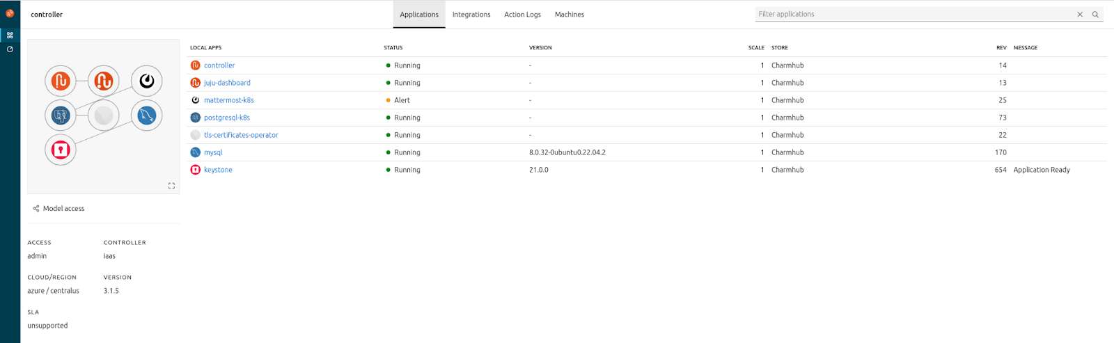This screenshot has height=343, width=1114.
Task: Select the mysql node in the topology
Action: (146, 115)
